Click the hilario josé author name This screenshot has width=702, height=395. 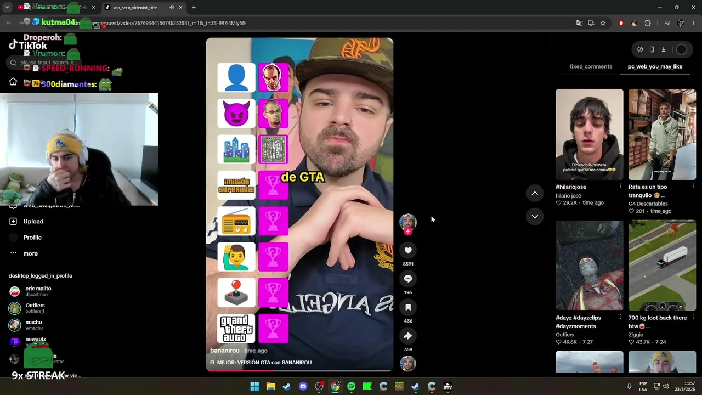coord(568,195)
